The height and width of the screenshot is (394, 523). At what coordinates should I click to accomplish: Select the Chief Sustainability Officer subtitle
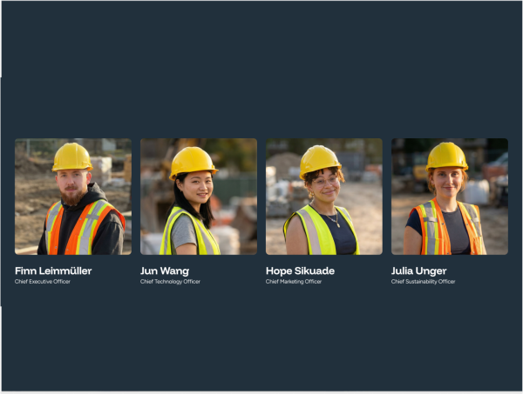tap(423, 282)
